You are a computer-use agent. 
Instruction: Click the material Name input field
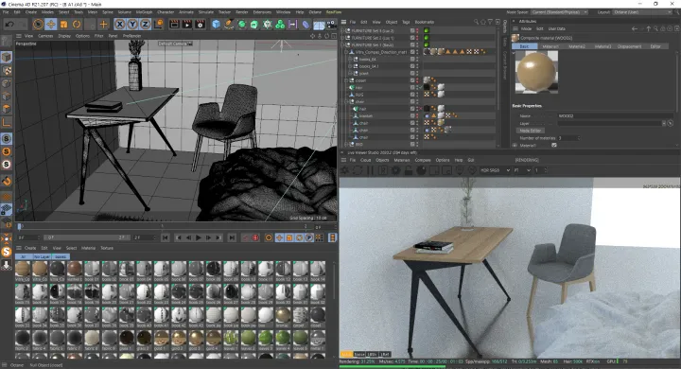point(616,116)
